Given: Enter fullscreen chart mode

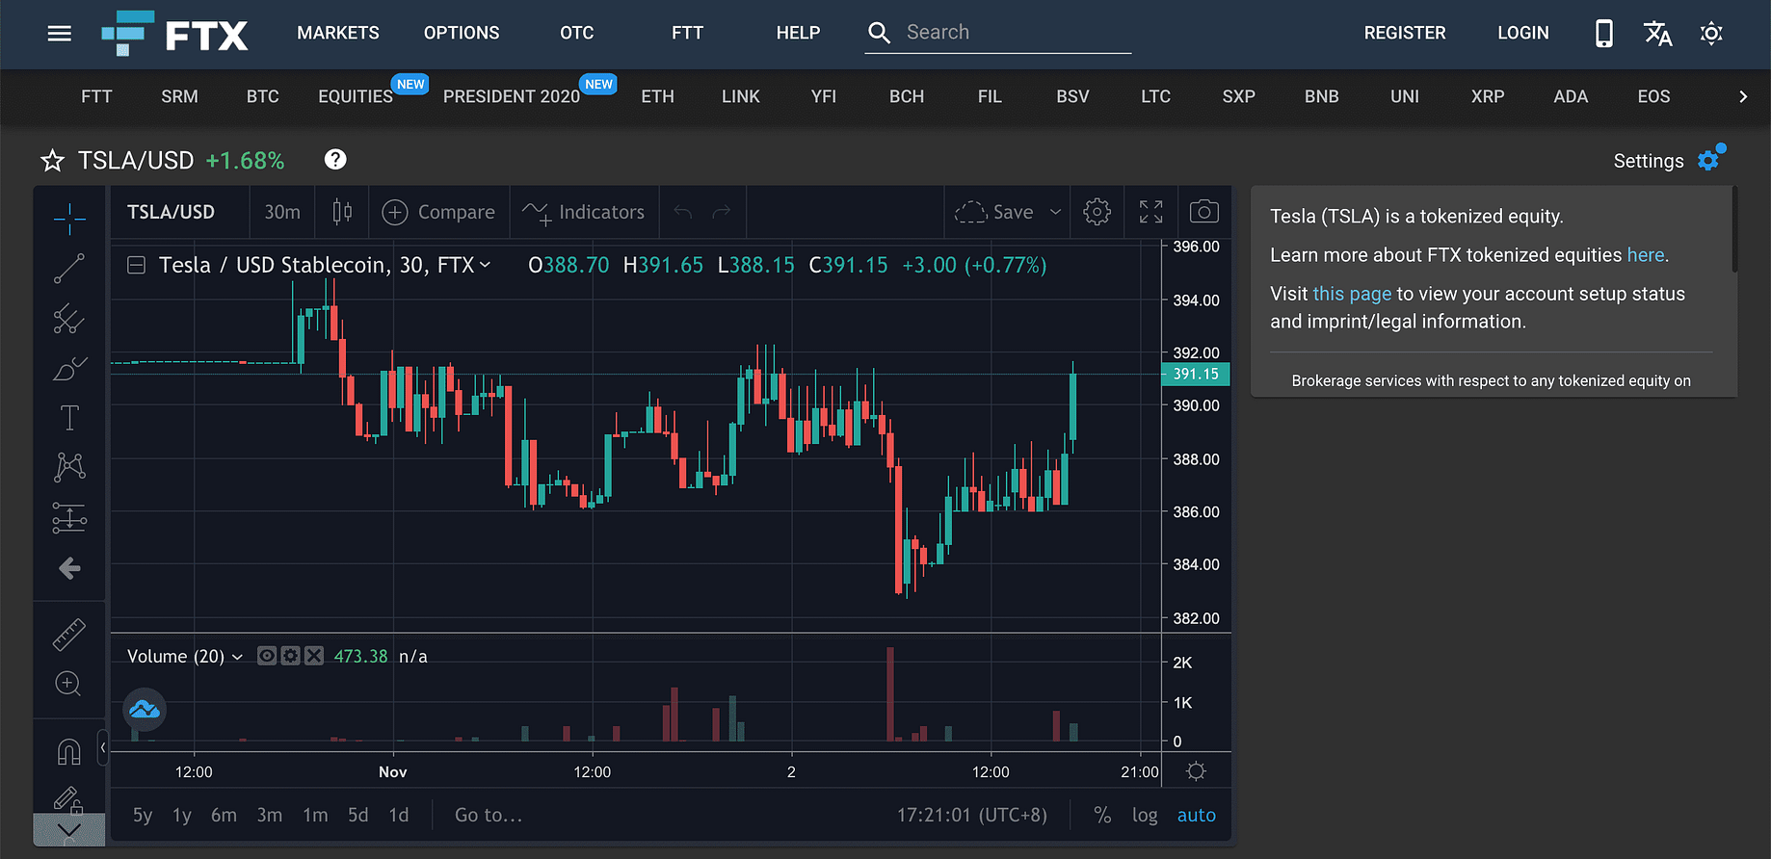Looking at the screenshot, I should tap(1151, 212).
